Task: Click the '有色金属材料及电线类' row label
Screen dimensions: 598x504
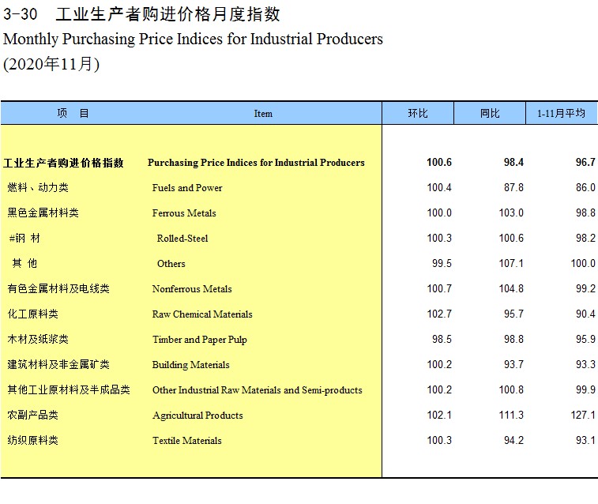Action: [x=58, y=288]
